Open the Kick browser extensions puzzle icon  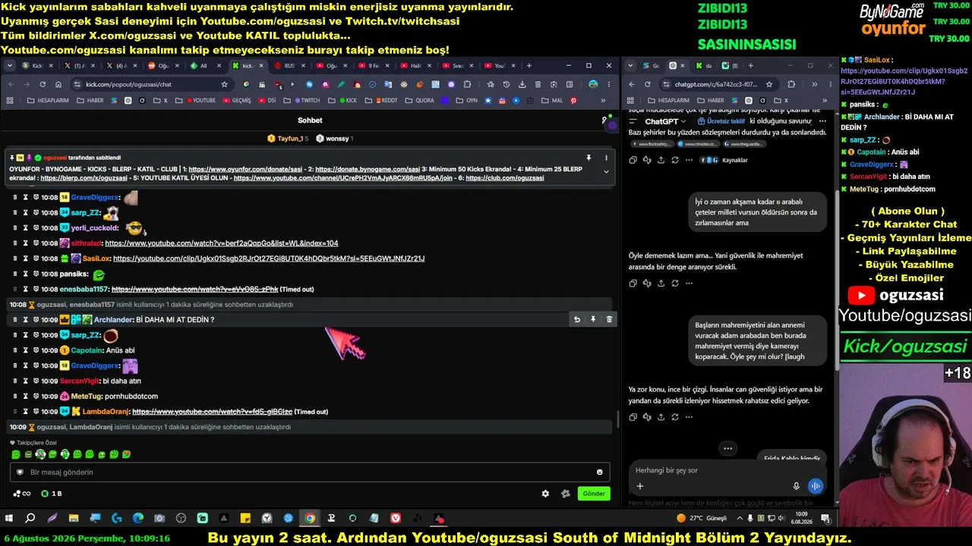(467, 84)
